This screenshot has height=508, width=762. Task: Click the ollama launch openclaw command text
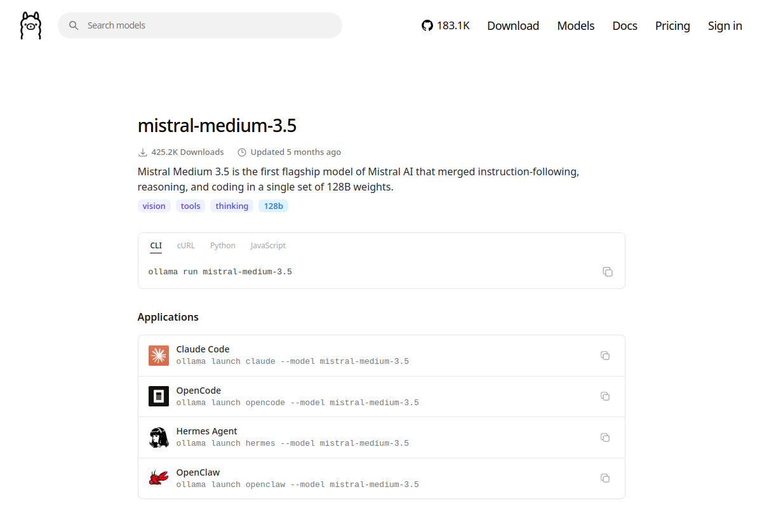click(x=298, y=485)
